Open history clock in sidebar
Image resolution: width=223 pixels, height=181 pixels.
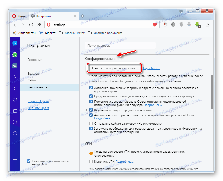[15, 122]
